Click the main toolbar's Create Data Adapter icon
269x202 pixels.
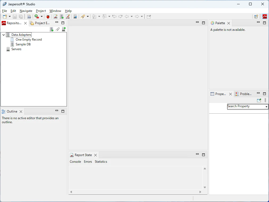62,17
